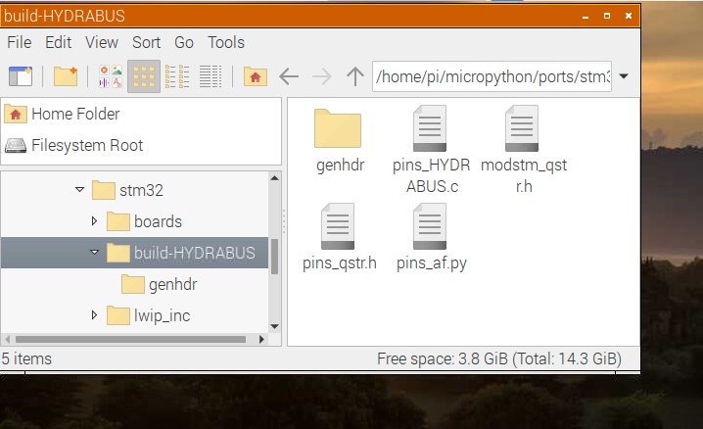This screenshot has height=429, width=703.
Task: Click tree horizontal scrollbar left arrow
Action: tap(7, 339)
